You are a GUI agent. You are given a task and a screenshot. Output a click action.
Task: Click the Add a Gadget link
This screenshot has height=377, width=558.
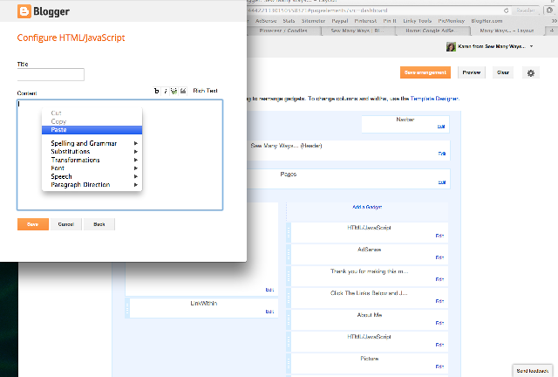367,207
